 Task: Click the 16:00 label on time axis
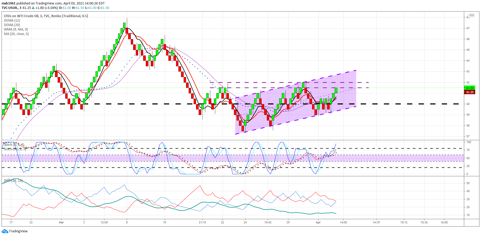pos(444,222)
